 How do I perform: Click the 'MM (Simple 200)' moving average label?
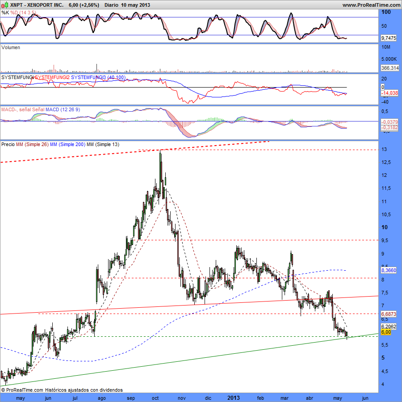point(67,144)
